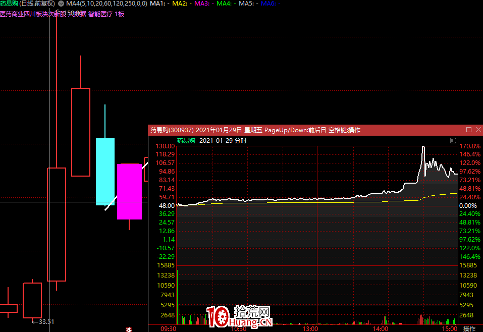Click the 操作 button at bottom right
The height and width of the screenshot is (332, 483).
click(x=469, y=328)
